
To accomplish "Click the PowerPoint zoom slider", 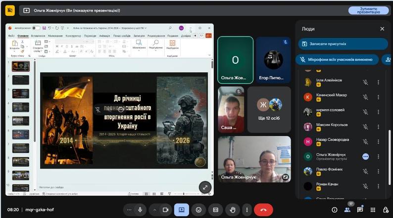I will pos(184,194).
